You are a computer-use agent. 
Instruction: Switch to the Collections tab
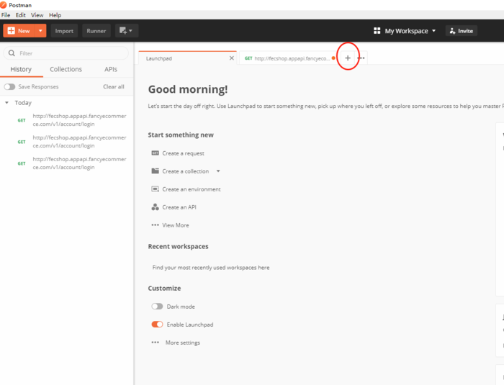click(66, 70)
